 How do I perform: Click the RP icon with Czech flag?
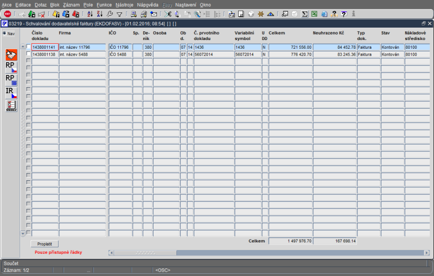tap(11, 67)
